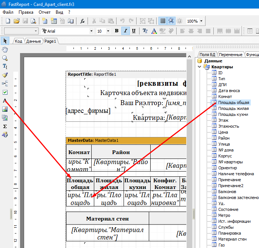259x248 pixels.
Task: Select the Hand pan tool
Action: [5, 49]
